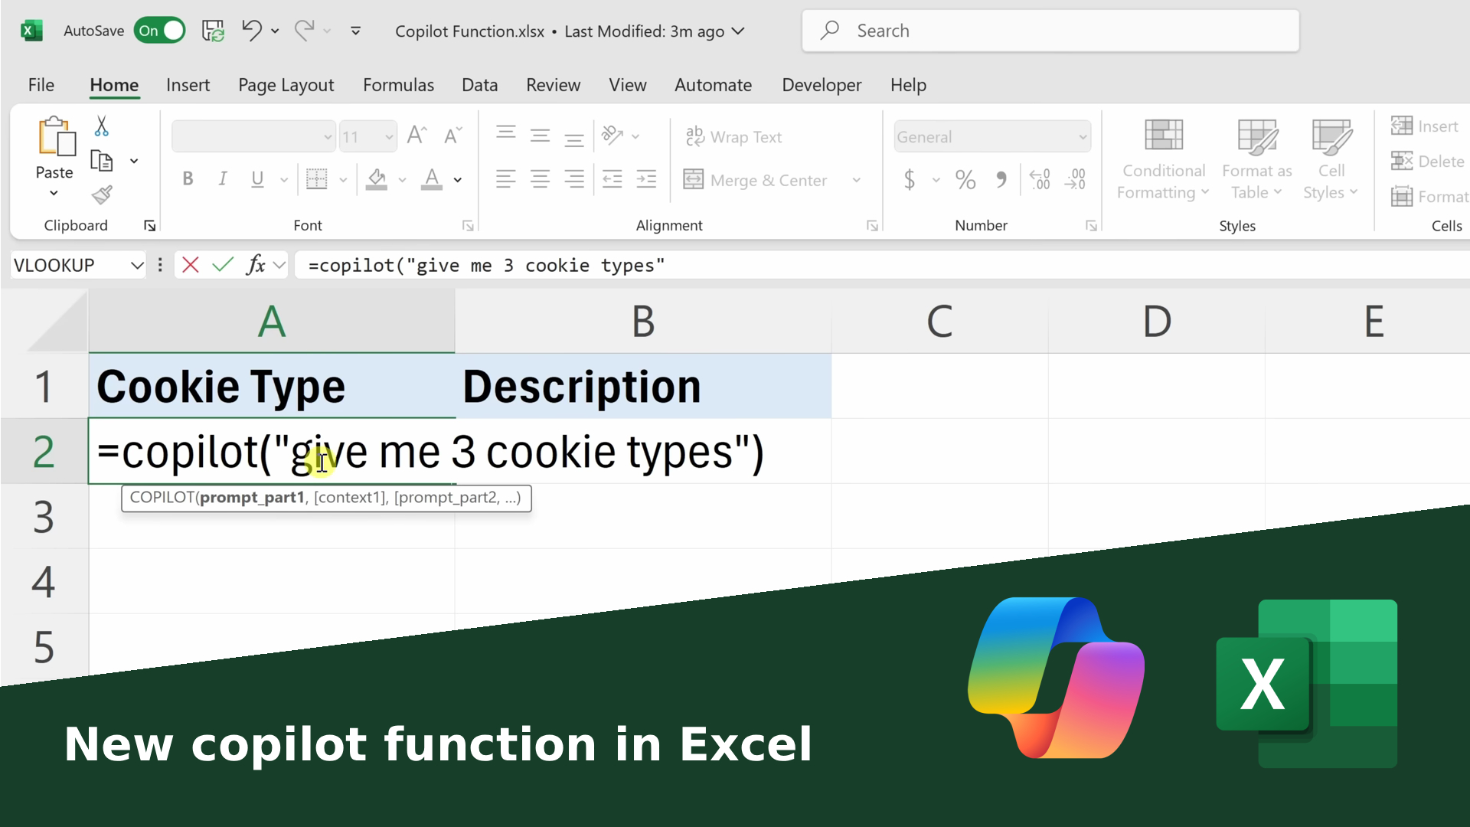1470x827 pixels.
Task: Select the Cut tool in Clipboard group
Action: tap(101, 126)
